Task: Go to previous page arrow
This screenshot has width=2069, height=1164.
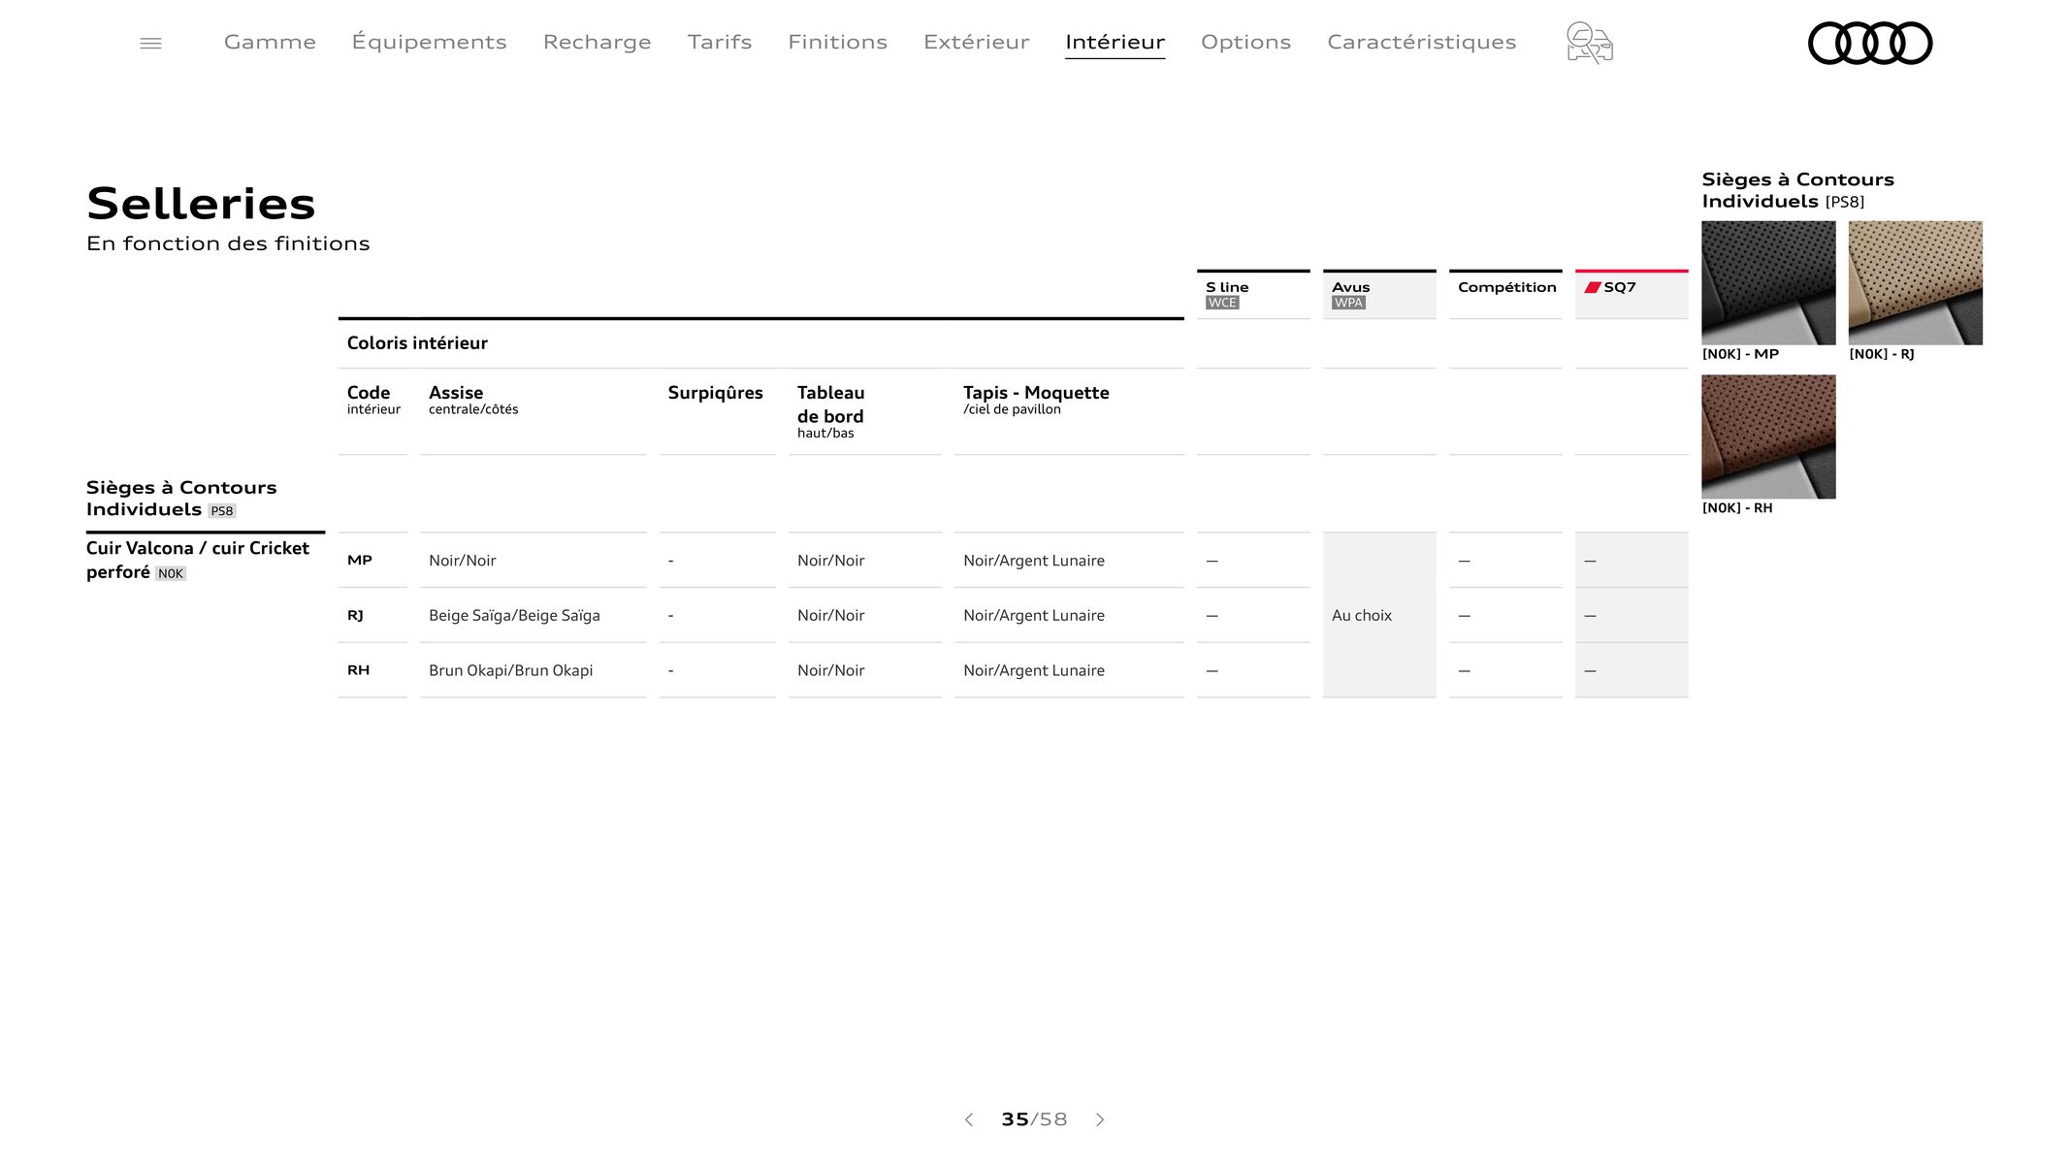Action: tap(968, 1119)
